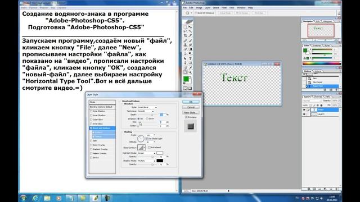Enable the Outer Glow effect checkbox
This screenshot has height=202, width=360.
[x=91, y=120]
